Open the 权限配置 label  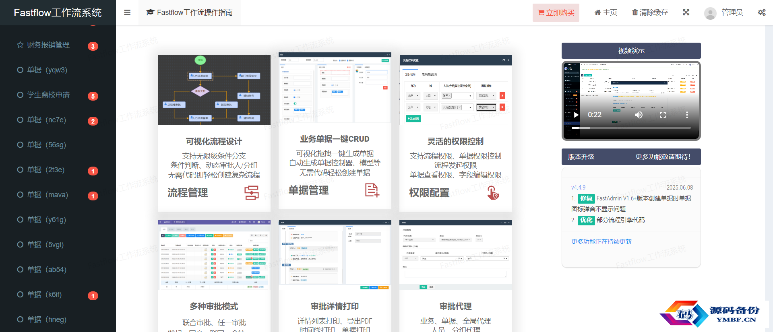coord(430,193)
